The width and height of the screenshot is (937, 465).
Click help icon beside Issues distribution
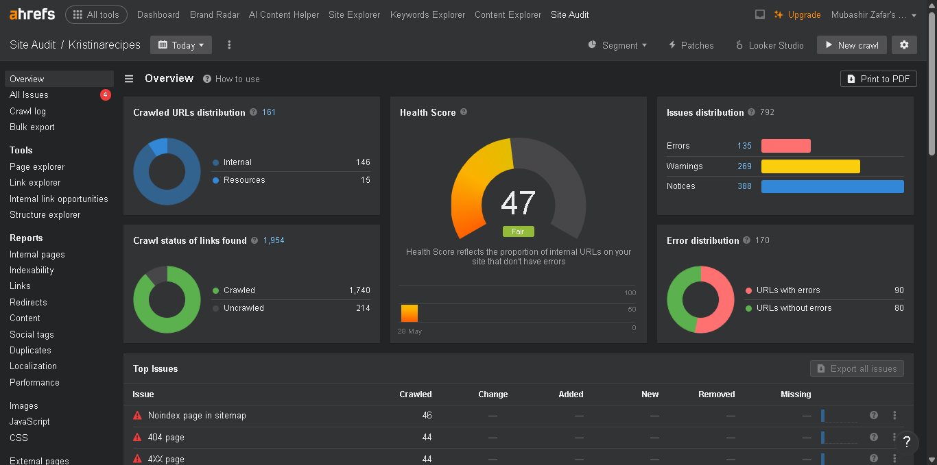[752, 112]
